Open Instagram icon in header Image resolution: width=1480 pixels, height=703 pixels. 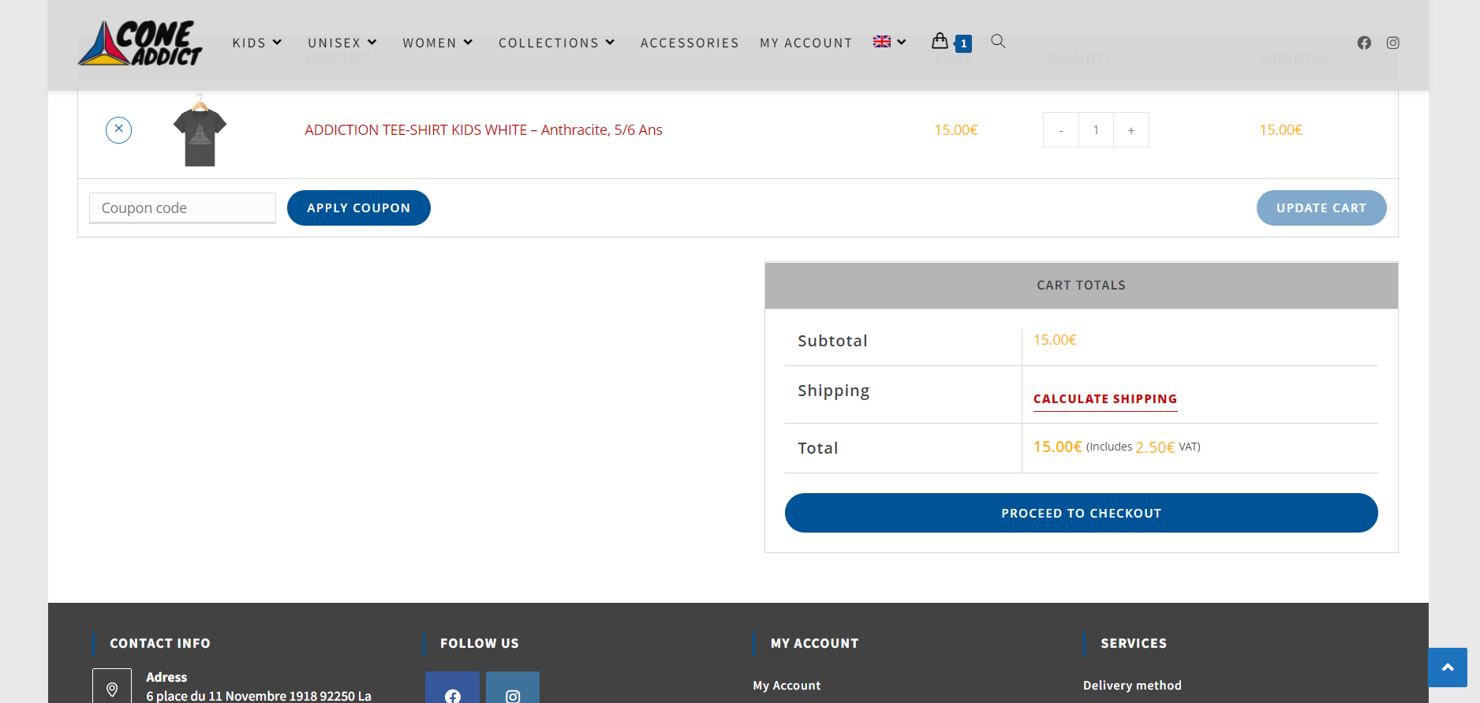pyautogui.click(x=1393, y=43)
